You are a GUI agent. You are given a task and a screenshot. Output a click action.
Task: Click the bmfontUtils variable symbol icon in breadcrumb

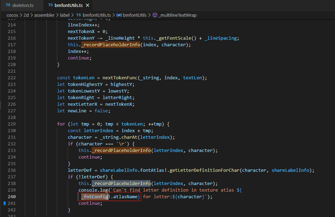click(x=119, y=15)
